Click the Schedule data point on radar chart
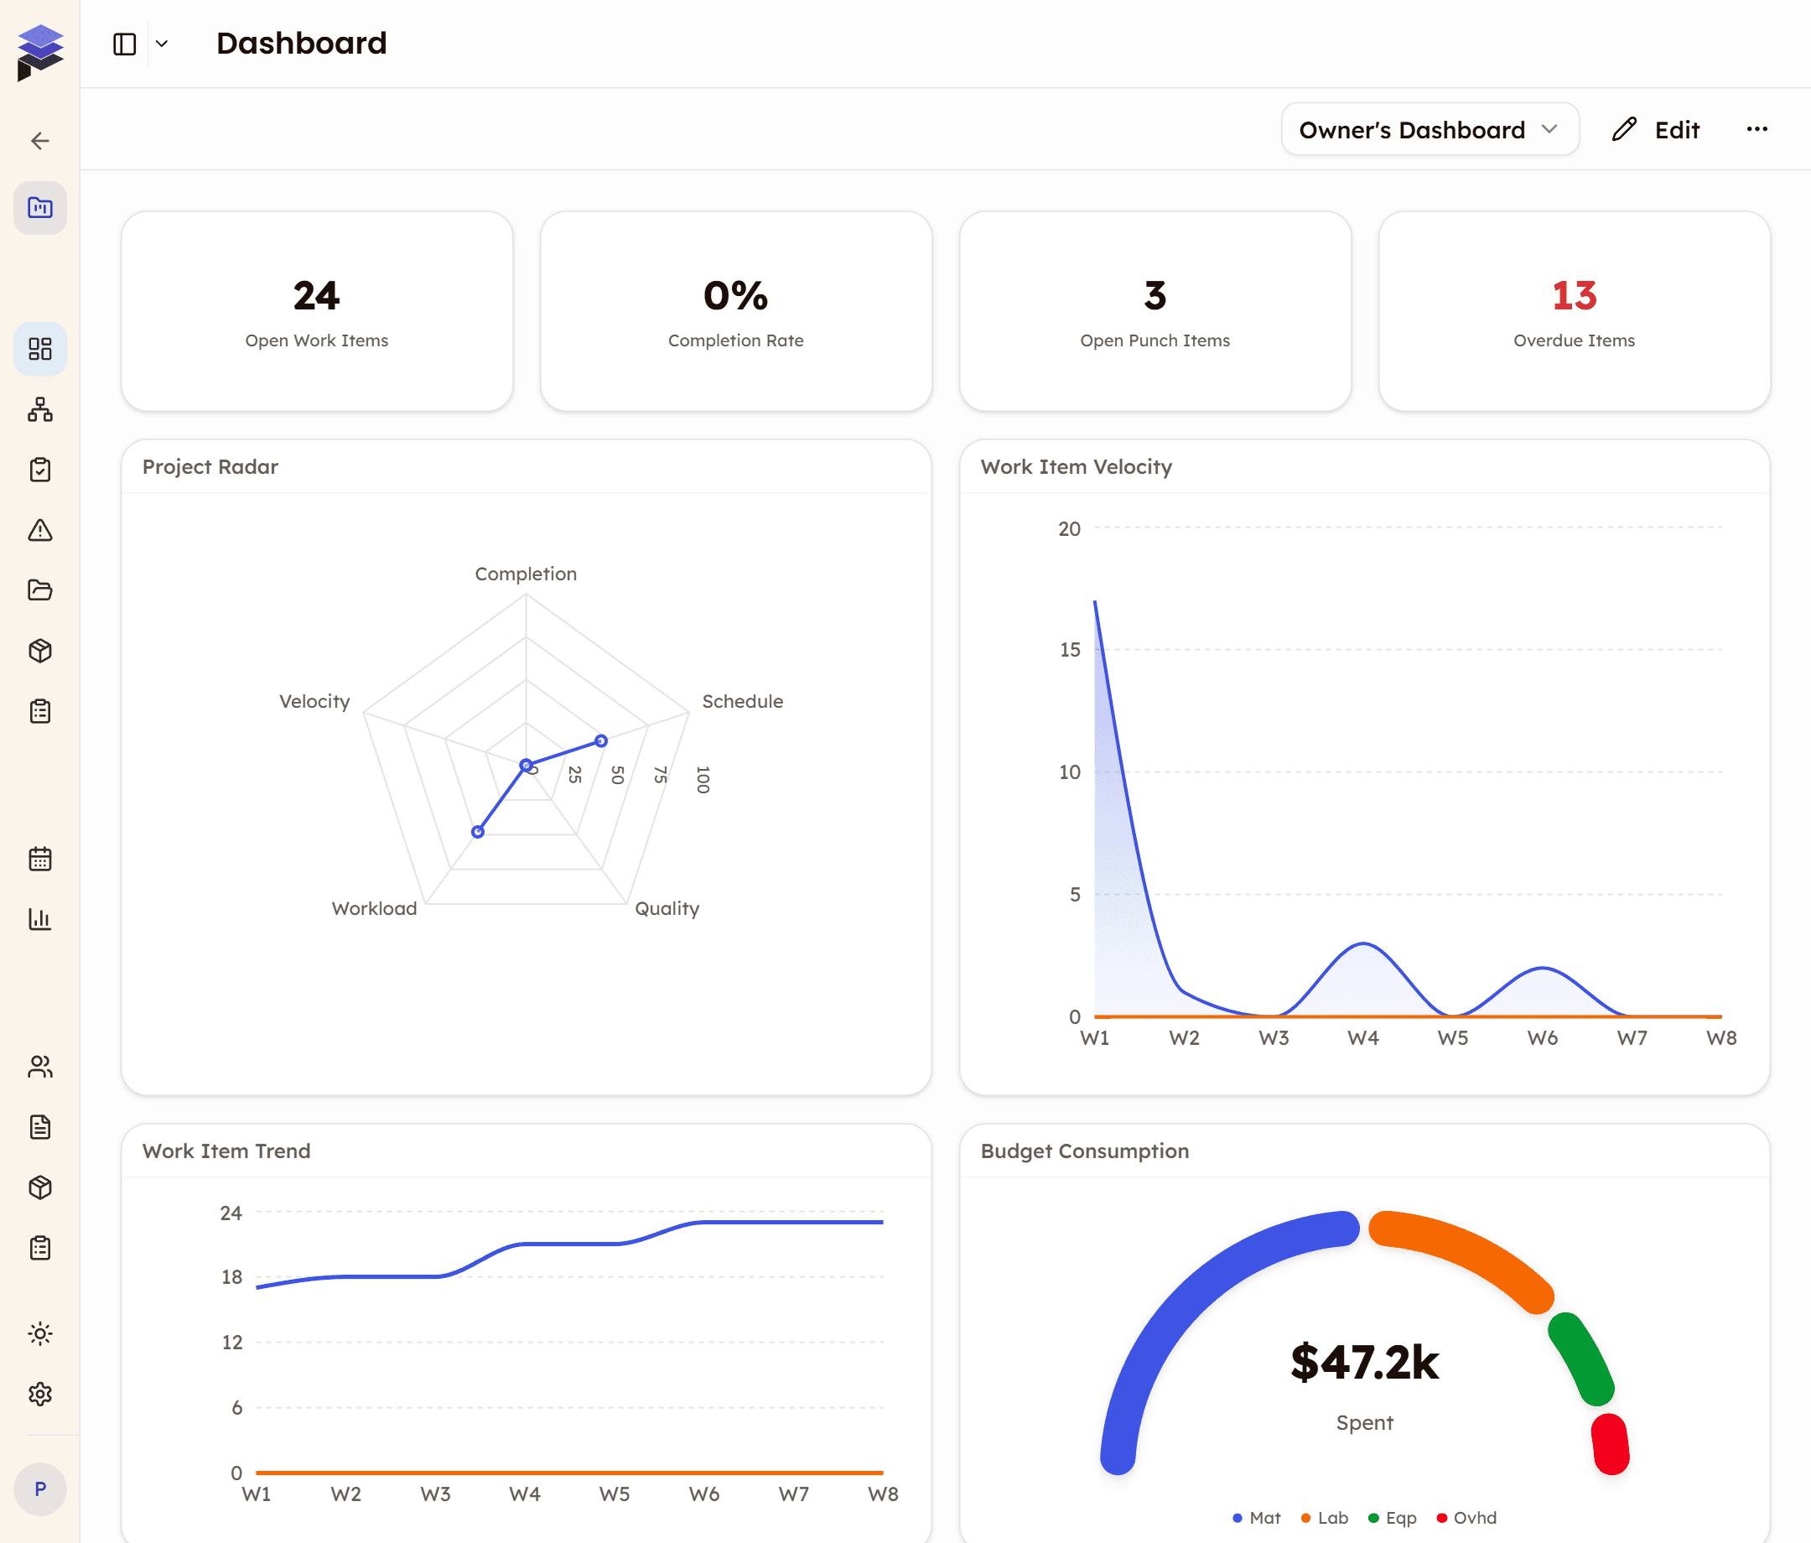This screenshot has width=1811, height=1543. pyautogui.click(x=601, y=740)
